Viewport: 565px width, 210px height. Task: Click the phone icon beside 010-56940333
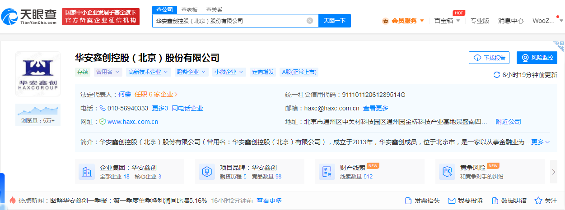(103, 108)
